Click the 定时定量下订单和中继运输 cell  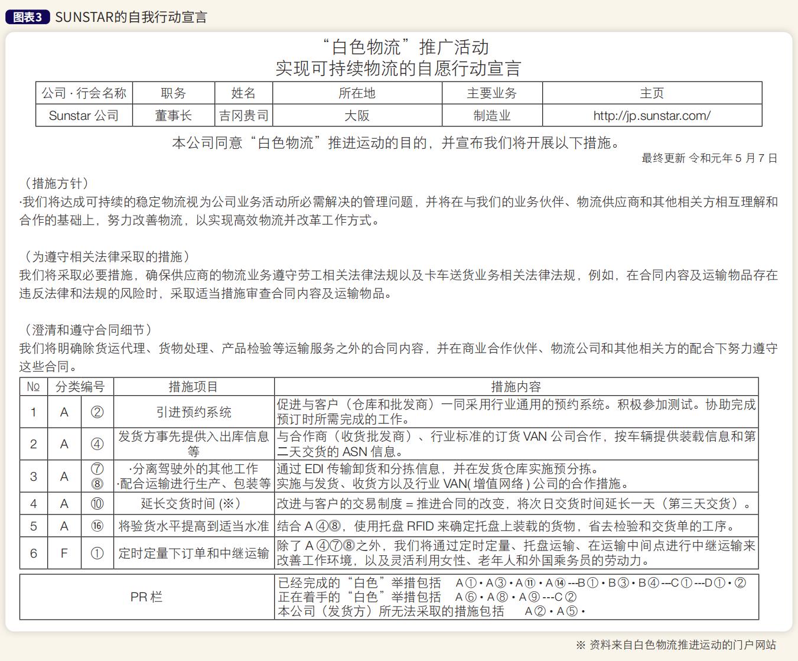194,553
